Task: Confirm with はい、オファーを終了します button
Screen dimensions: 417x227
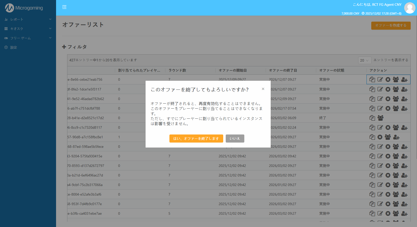Action: point(196,139)
